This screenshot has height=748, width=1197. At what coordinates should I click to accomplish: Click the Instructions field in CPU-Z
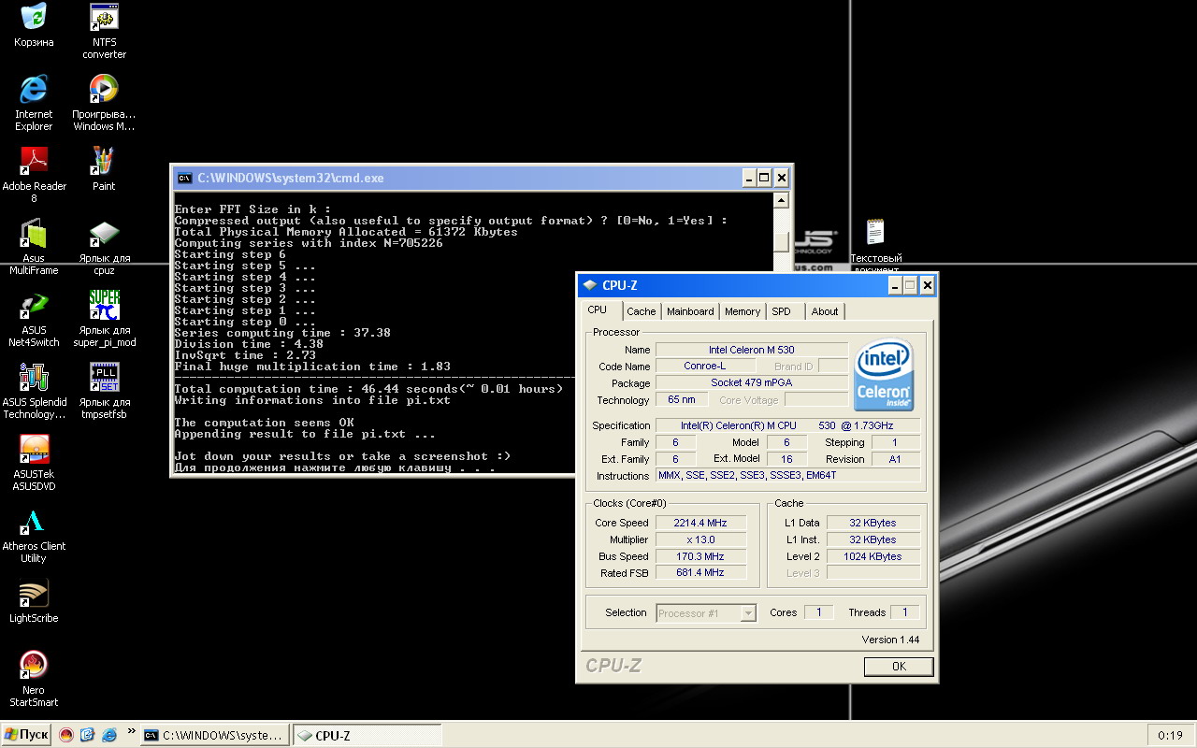(788, 476)
